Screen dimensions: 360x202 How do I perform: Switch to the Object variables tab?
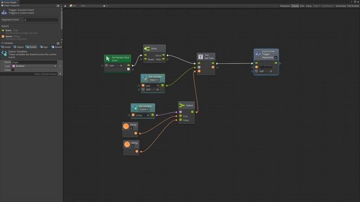coord(19,47)
